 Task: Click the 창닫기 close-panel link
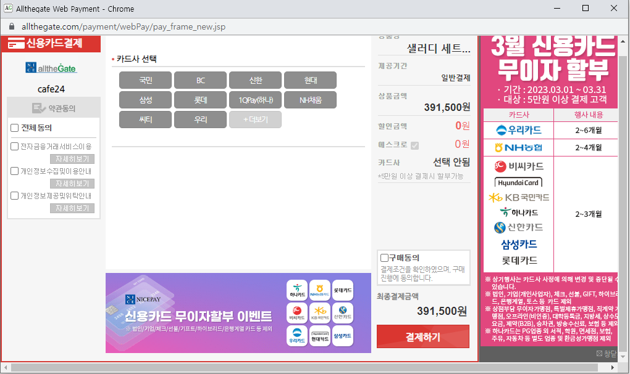click(607, 353)
